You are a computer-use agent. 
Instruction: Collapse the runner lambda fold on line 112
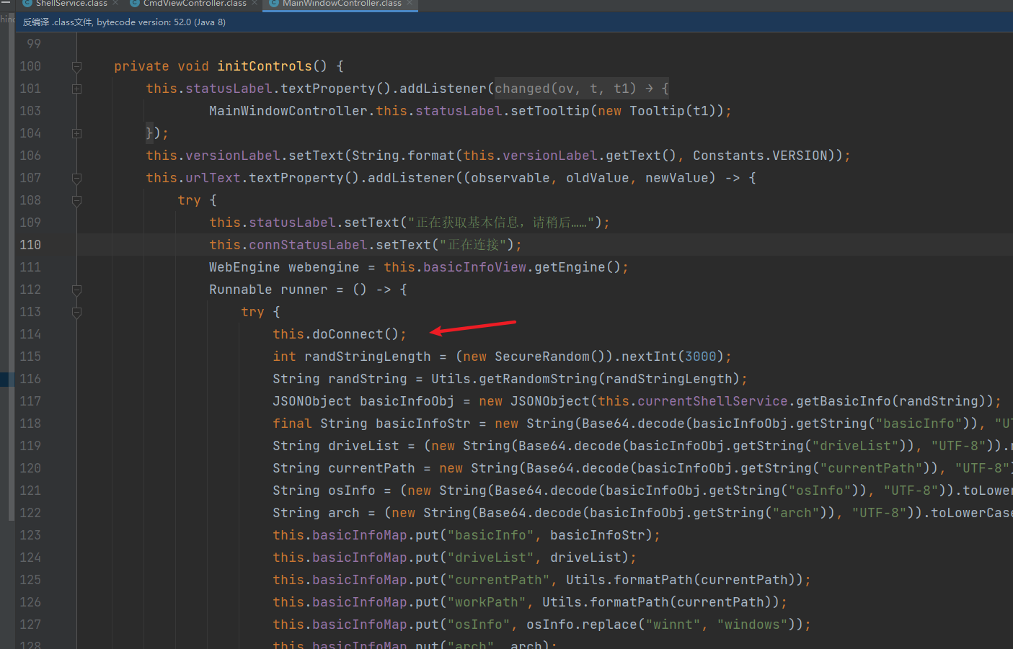click(x=76, y=290)
